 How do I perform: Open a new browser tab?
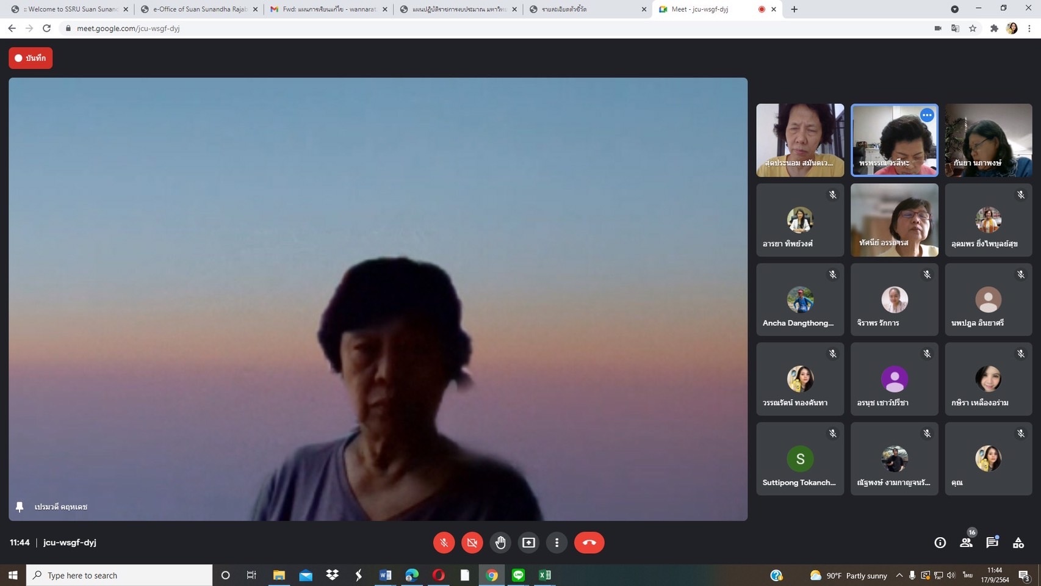(x=794, y=9)
